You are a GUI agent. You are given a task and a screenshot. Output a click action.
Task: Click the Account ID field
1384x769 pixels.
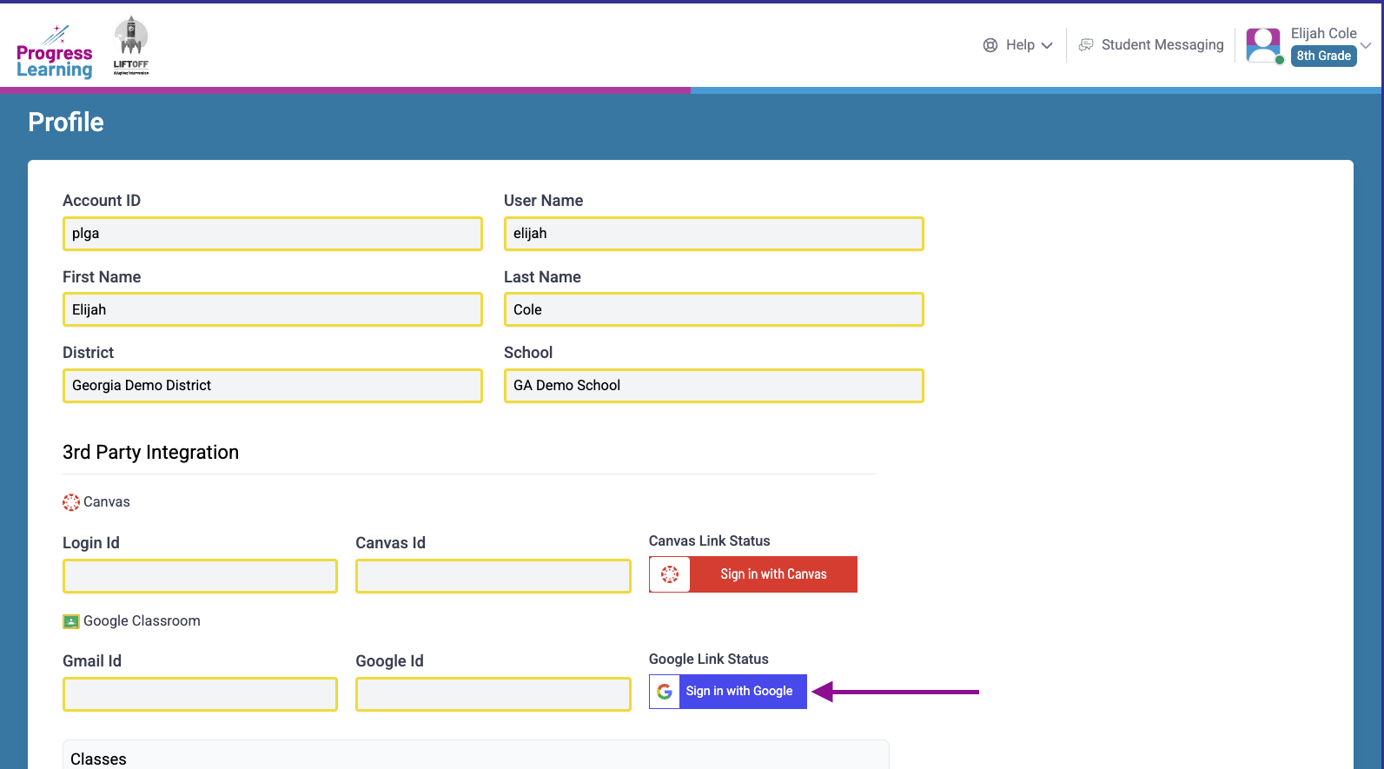point(272,234)
